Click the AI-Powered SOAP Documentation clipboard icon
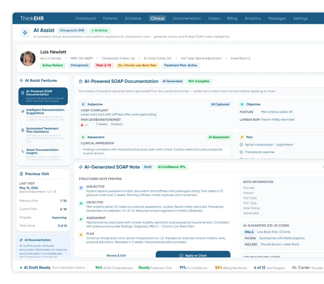This screenshot has width=324, height=284. (81, 82)
